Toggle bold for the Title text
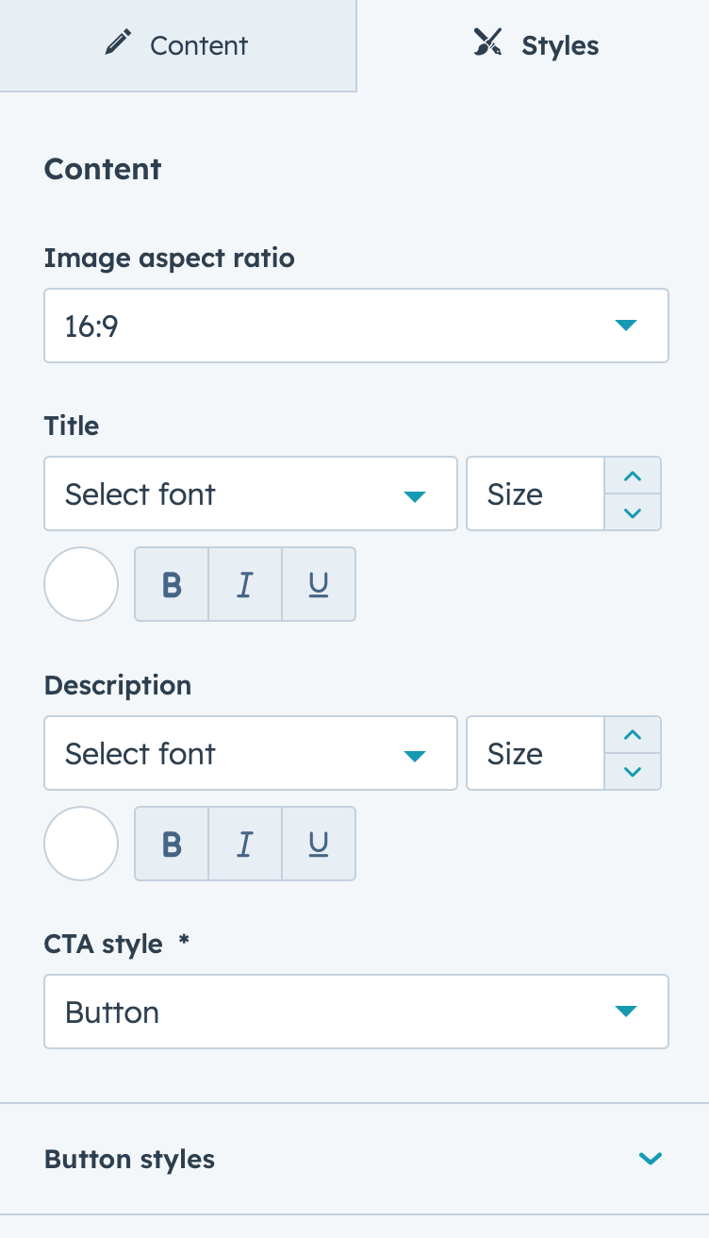This screenshot has width=709, height=1238. [x=172, y=584]
